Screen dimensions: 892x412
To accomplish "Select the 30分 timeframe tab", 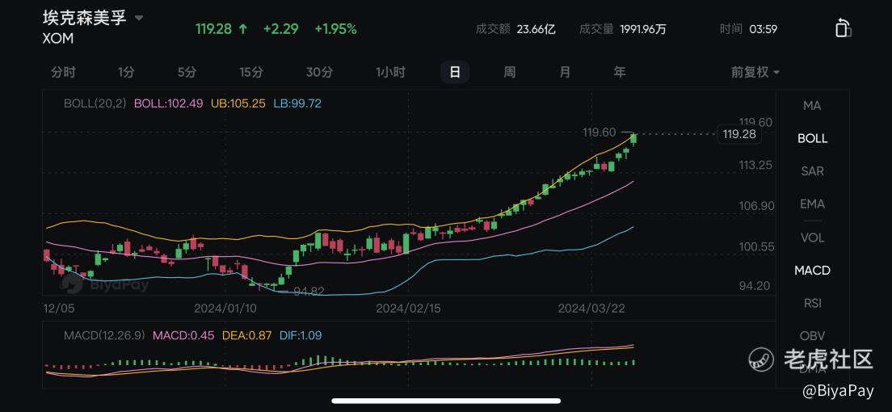I will (x=319, y=72).
